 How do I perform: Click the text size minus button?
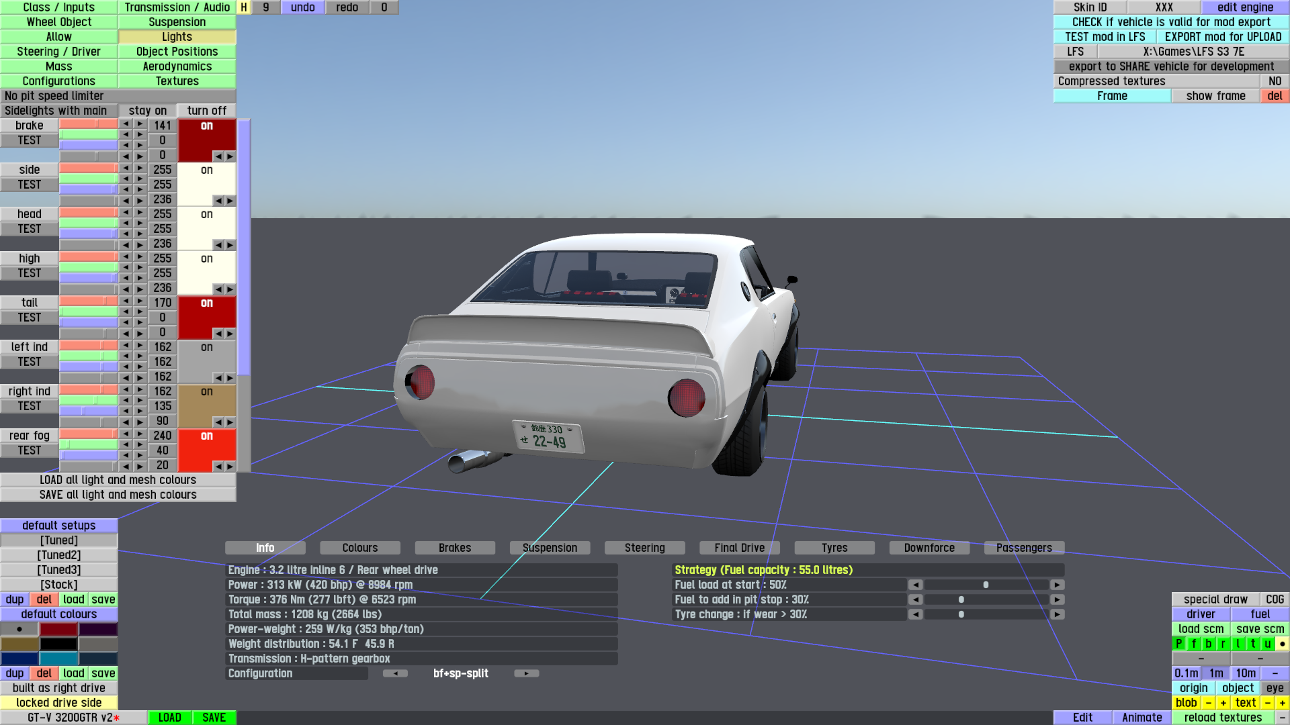coord(1267,703)
